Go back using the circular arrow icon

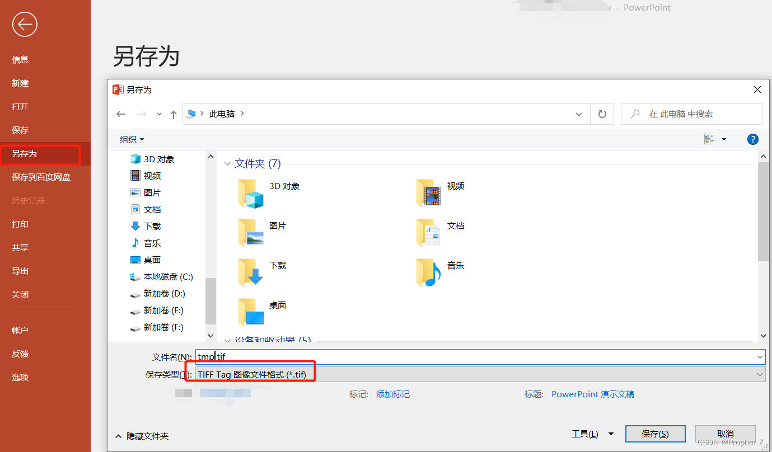(25, 24)
